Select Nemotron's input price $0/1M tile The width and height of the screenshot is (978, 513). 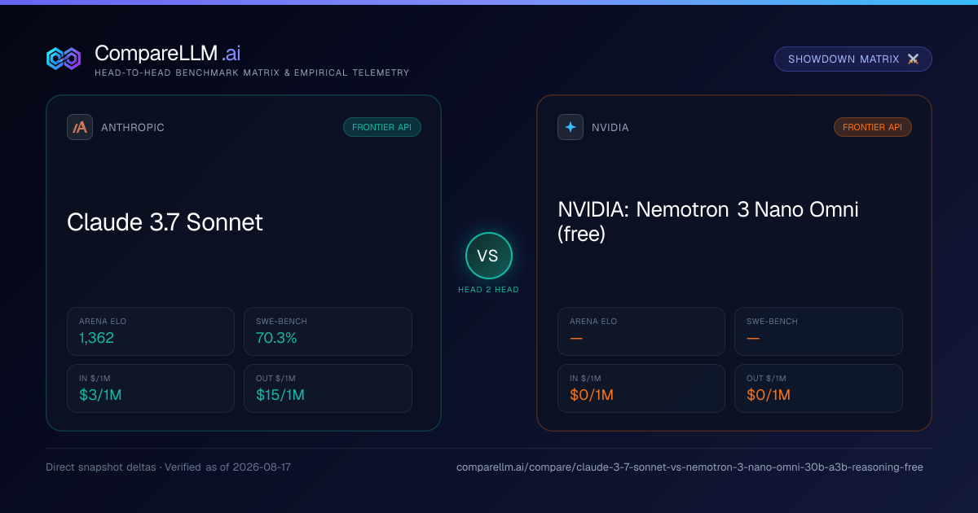(641, 388)
